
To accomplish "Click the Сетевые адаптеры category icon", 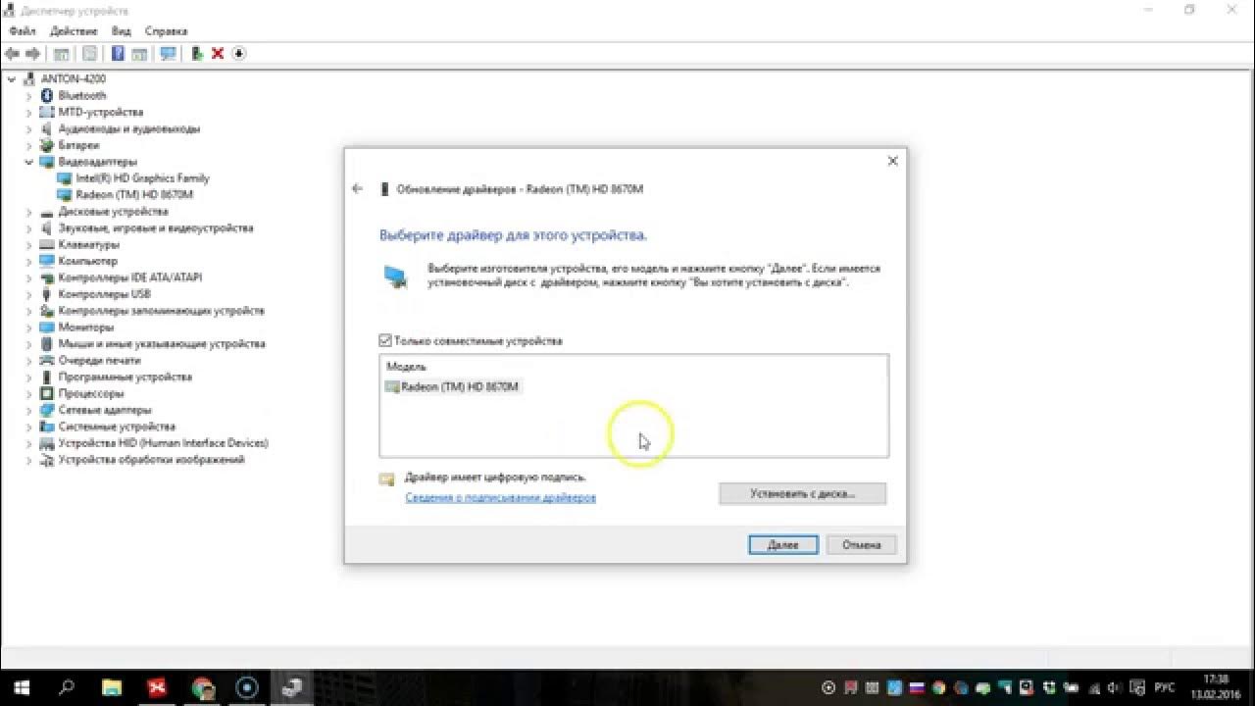I will click(x=46, y=410).
